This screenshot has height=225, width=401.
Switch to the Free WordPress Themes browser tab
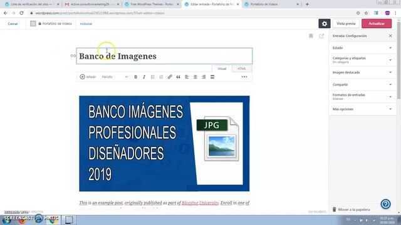tap(152, 4)
